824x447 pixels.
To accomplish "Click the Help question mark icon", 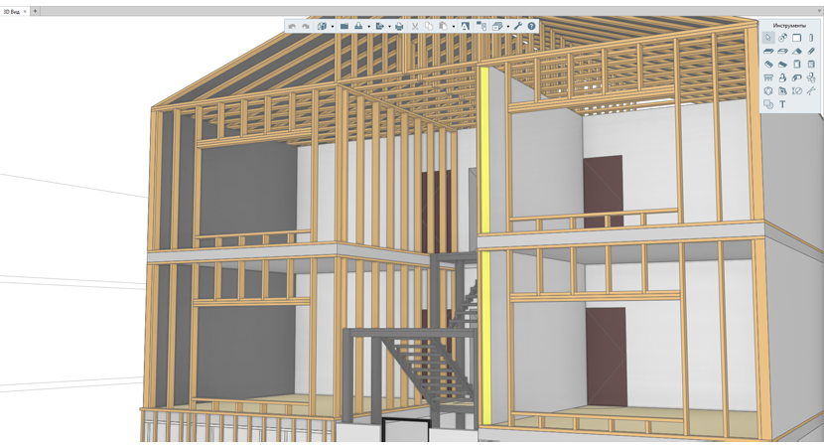I will pos(531,26).
